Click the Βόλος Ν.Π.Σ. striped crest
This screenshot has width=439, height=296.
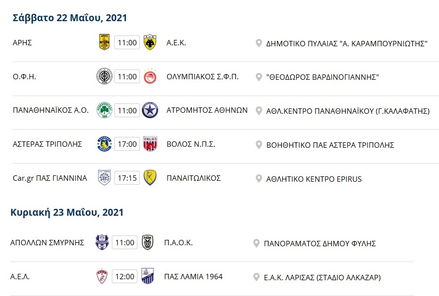tap(150, 144)
